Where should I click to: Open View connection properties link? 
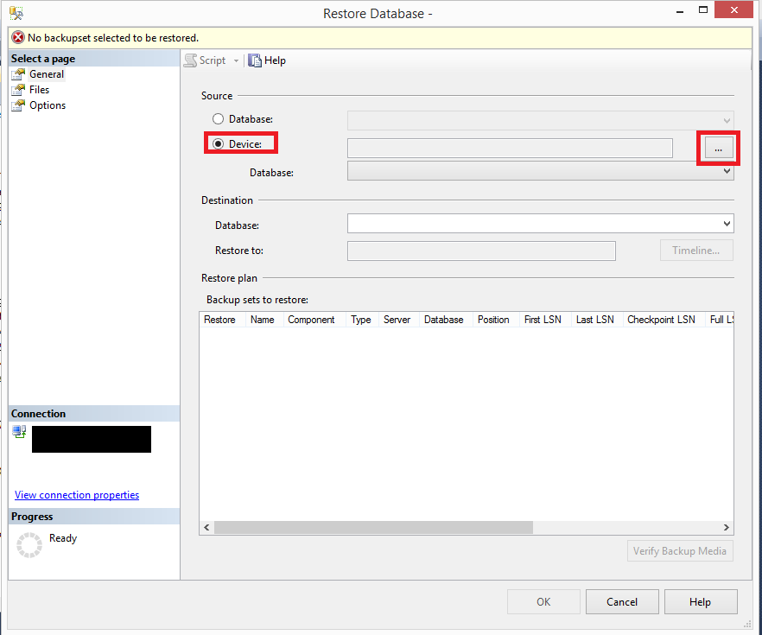pyautogui.click(x=77, y=495)
